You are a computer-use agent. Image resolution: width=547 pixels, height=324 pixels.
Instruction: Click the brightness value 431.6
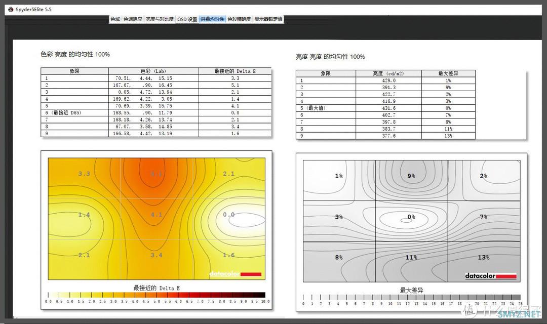pos(388,108)
